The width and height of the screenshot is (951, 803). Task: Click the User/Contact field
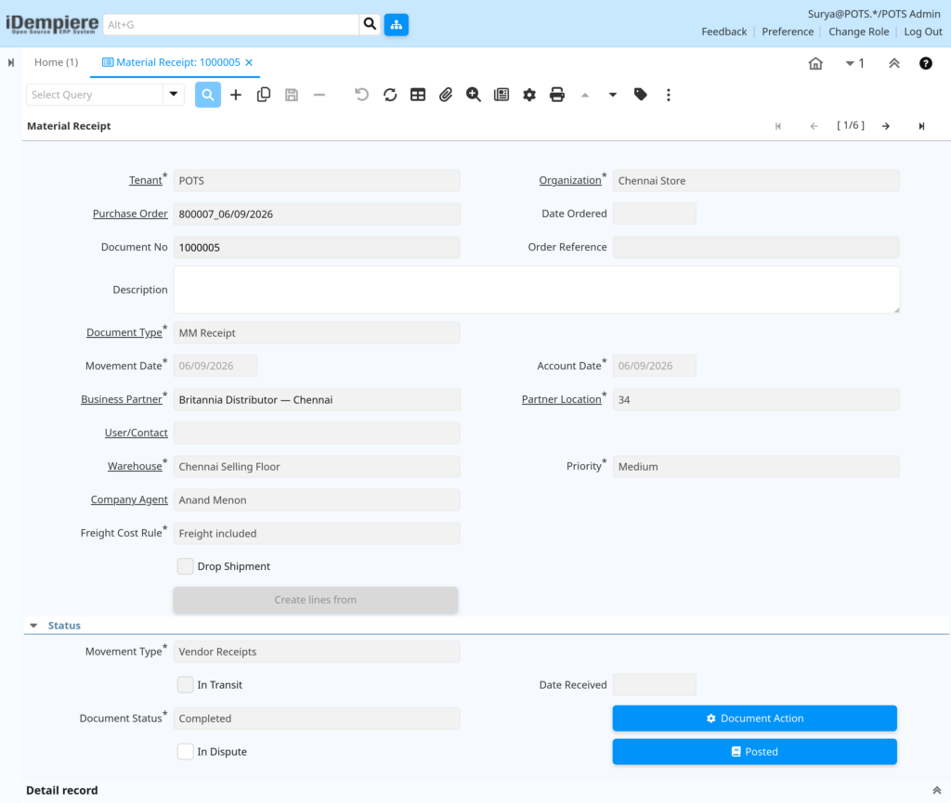(x=317, y=433)
